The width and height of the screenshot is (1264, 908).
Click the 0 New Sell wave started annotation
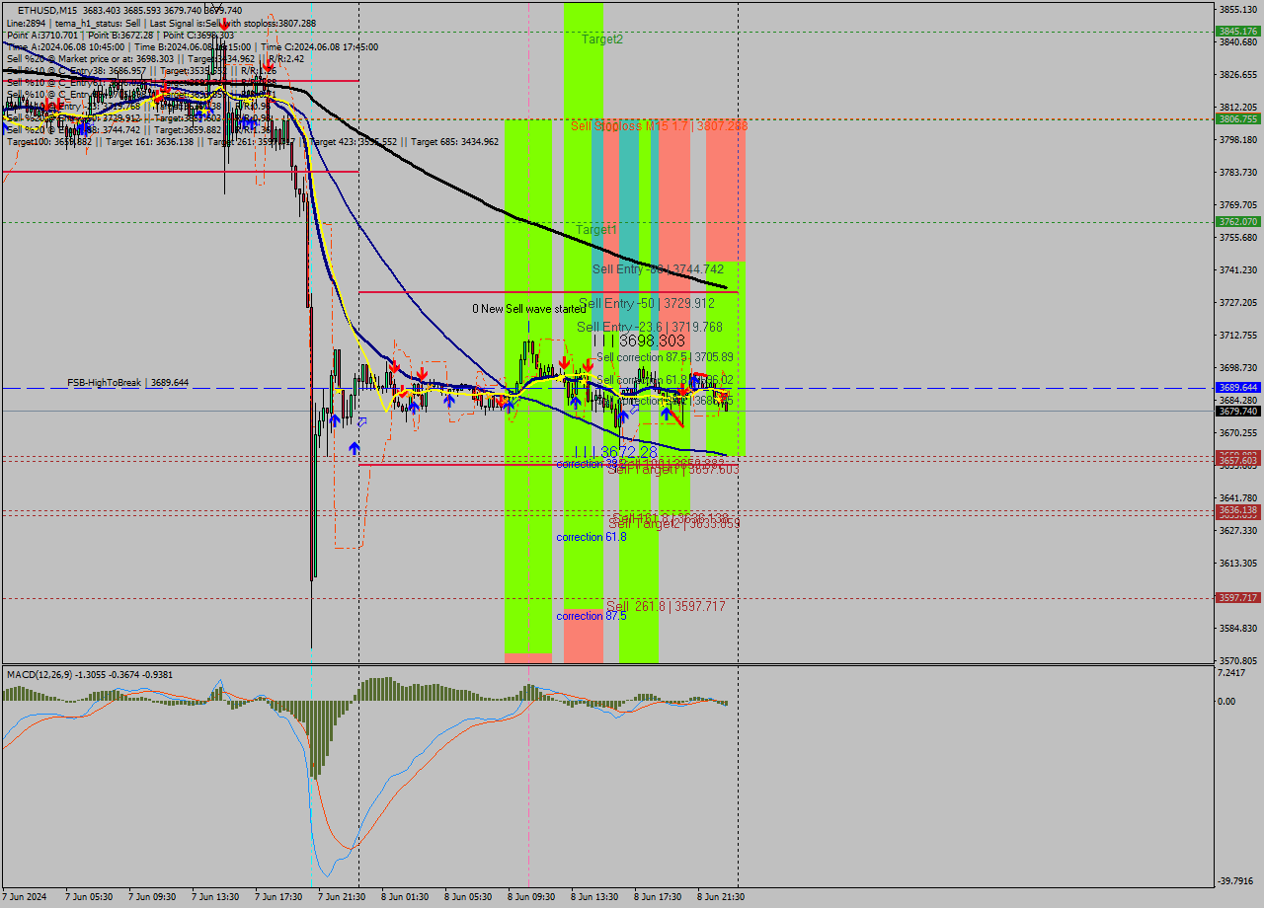coord(526,308)
